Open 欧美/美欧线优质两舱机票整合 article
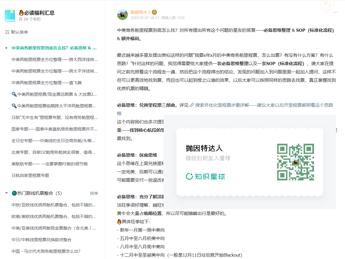 point(53,216)
